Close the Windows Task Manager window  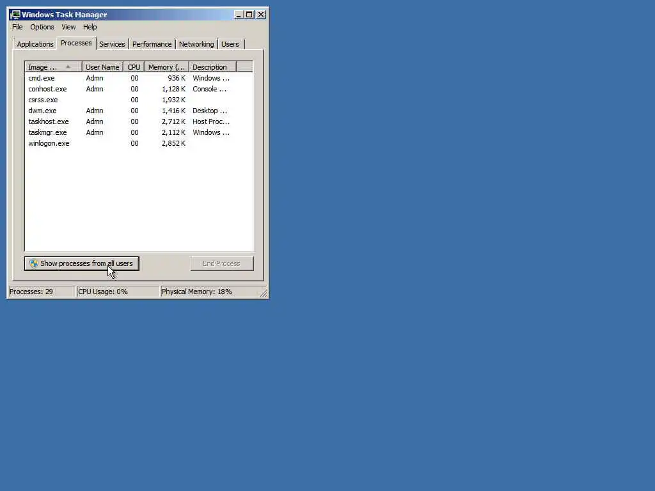click(x=261, y=15)
